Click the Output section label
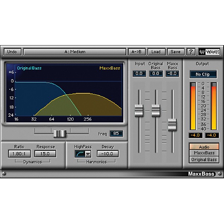 pos(202,63)
